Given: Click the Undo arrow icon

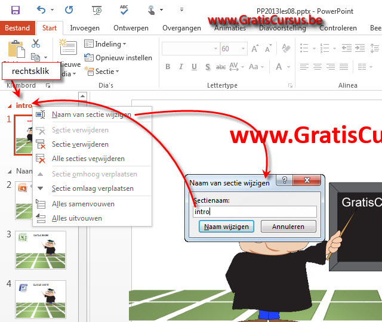Looking at the screenshot, I should (x=41, y=10).
